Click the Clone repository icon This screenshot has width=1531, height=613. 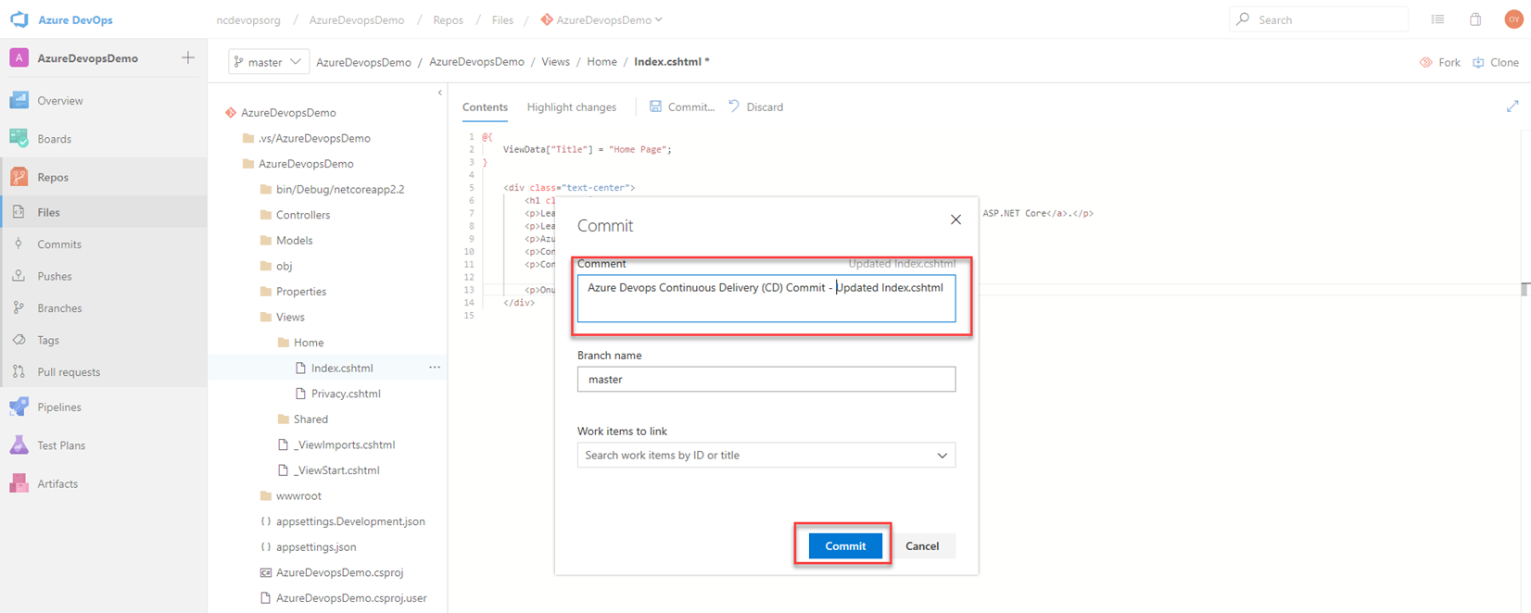(1478, 62)
